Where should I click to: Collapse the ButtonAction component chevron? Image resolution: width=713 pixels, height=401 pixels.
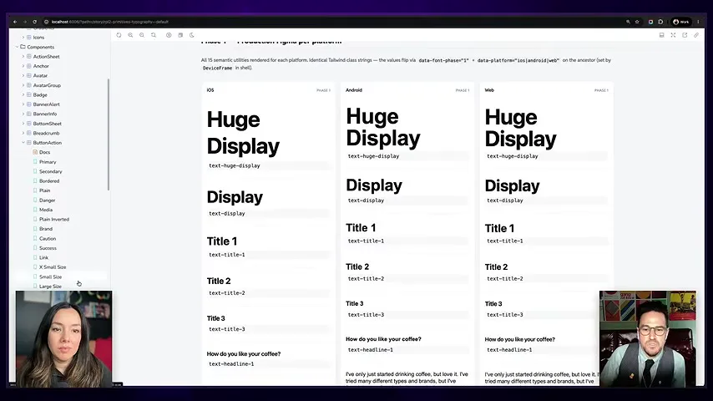tap(23, 143)
